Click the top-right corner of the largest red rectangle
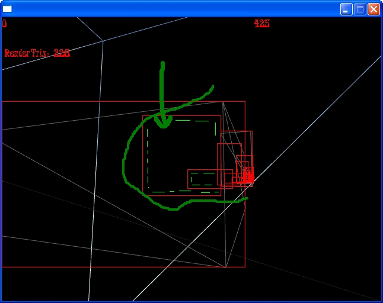Image resolution: width=383 pixels, height=303 pixels. pos(245,101)
